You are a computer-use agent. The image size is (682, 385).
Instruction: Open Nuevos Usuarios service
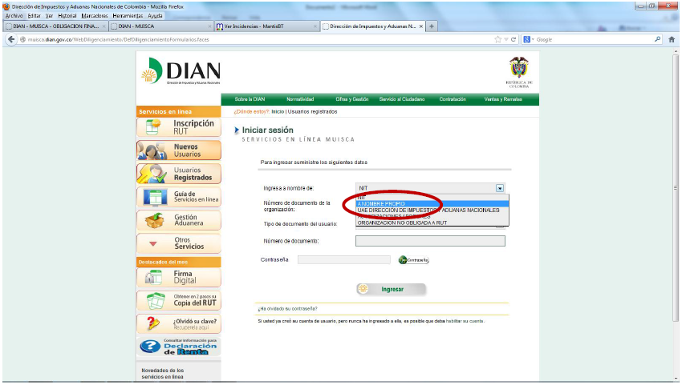click(179, 150)
